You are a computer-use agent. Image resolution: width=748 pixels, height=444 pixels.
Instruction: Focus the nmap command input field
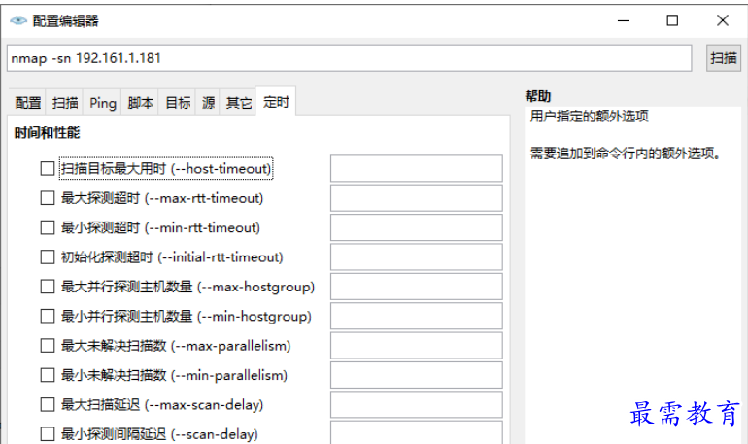tap(349, 58)
